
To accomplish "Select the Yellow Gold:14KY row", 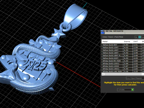I will coord(123,50).
